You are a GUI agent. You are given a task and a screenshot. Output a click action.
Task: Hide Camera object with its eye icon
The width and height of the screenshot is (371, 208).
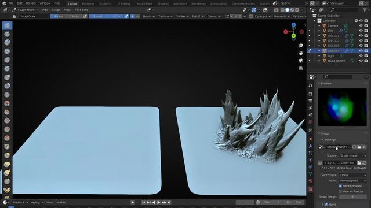(361, 25)
